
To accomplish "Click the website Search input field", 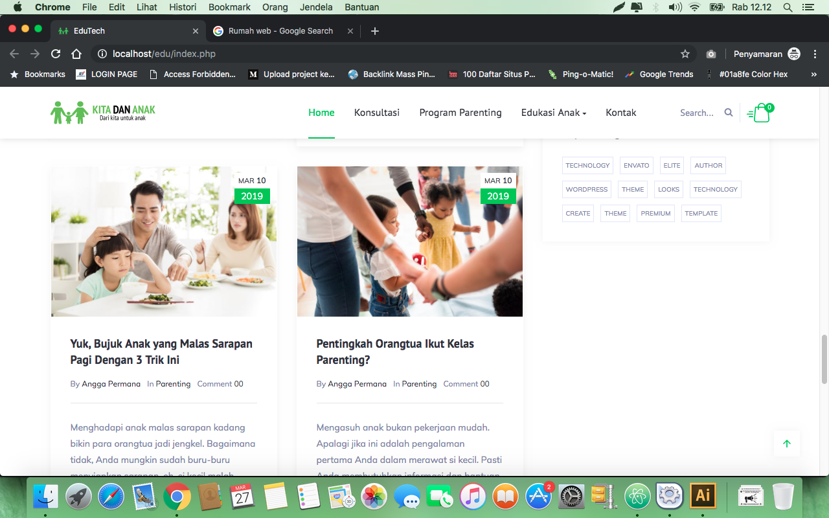I will pyautogui.click(x=697, y=113).
